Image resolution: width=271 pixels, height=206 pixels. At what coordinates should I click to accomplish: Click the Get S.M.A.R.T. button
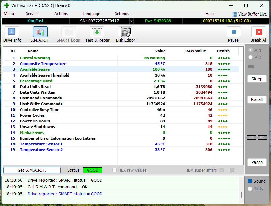tap(32, 170)
